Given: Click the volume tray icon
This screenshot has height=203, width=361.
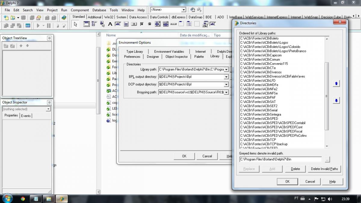Looking at the screenshot, I should click(x=330, y=199).
